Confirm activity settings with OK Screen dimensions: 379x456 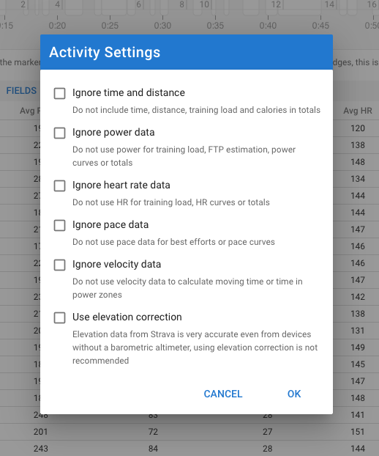click(x=294, y=394)
